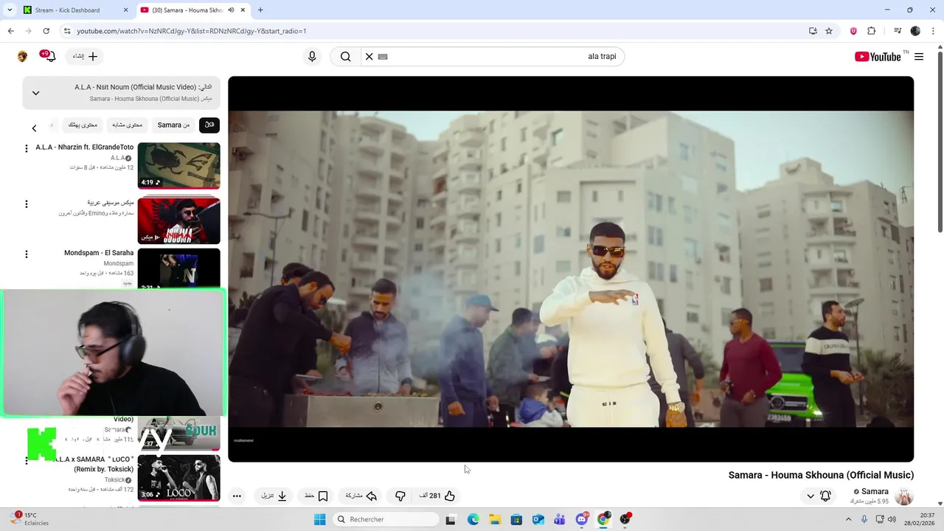Mute the Samara YouTube tab audio icon
Image resolution: width=944 pixels, height=531 pixels.
(231, 10)
